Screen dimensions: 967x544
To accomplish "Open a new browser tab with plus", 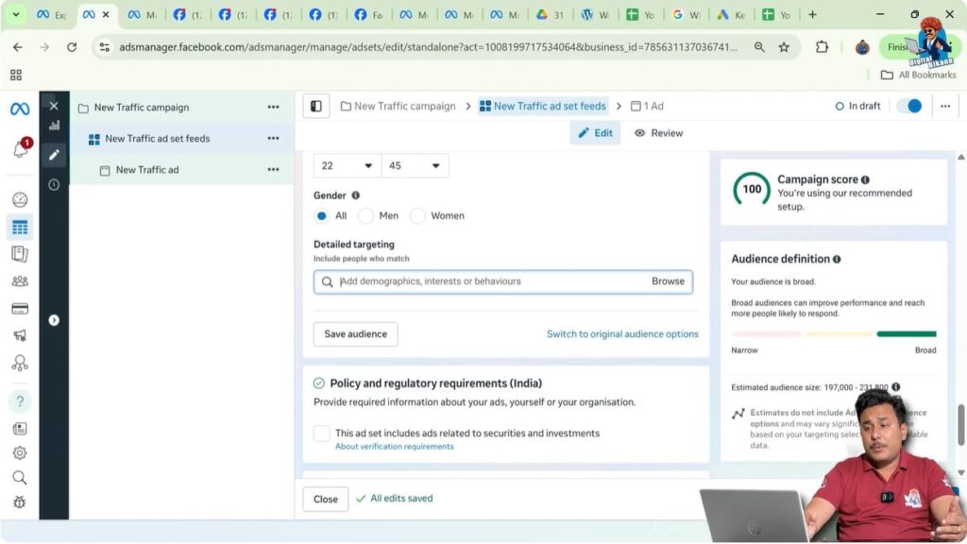I will 812,14.
